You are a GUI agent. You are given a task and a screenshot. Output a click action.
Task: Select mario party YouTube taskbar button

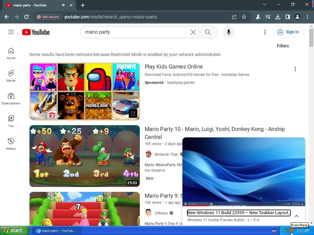57,231
